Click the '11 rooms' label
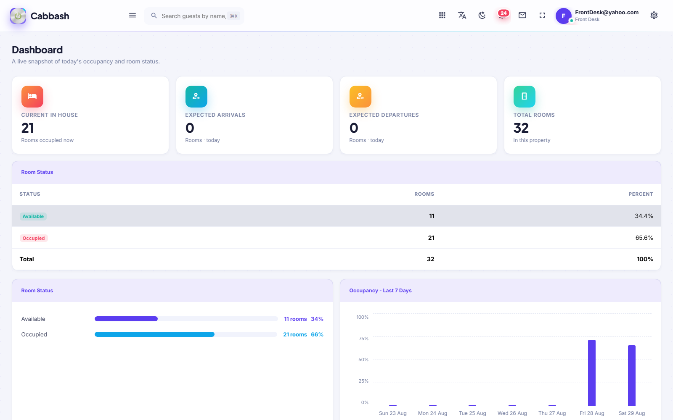This screenshot has height=420, width=673. click(295, 319)
